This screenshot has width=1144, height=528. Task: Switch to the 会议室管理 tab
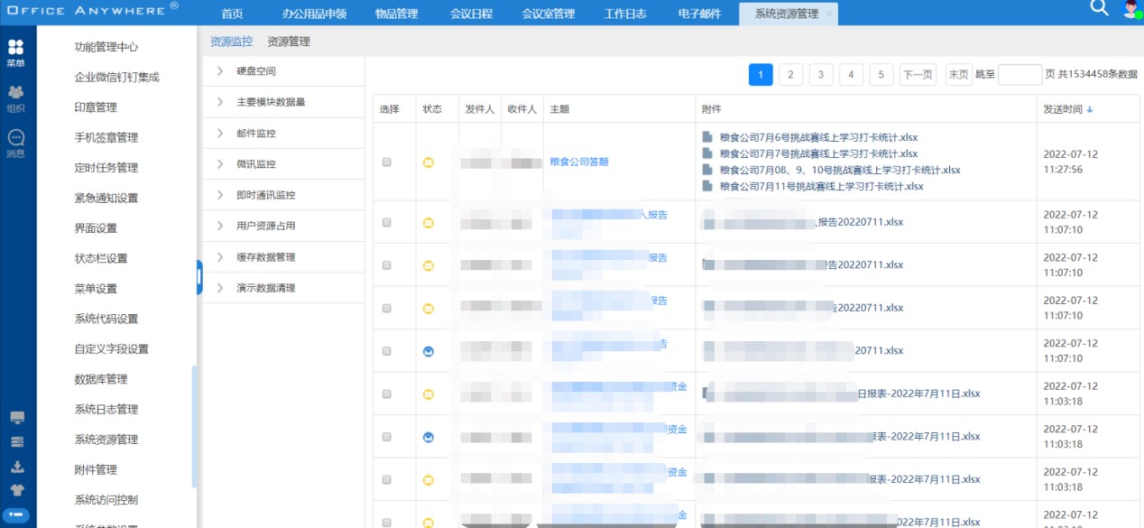click(548, 14)
